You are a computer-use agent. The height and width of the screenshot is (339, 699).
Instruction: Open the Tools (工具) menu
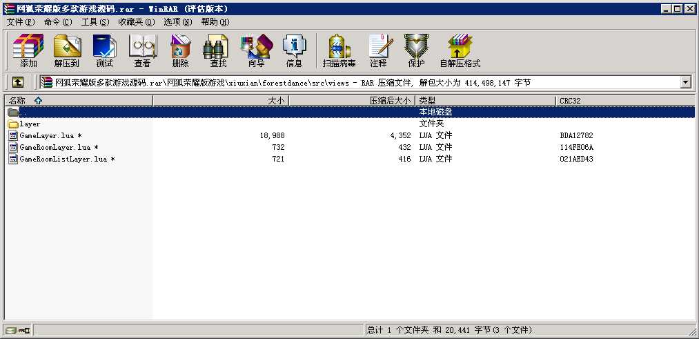pyautogui.click(x=95, y=22)
